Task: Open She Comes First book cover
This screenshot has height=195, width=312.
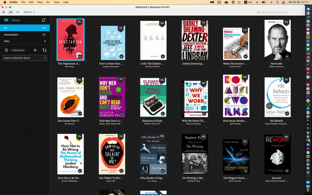Action: point(71,97)
